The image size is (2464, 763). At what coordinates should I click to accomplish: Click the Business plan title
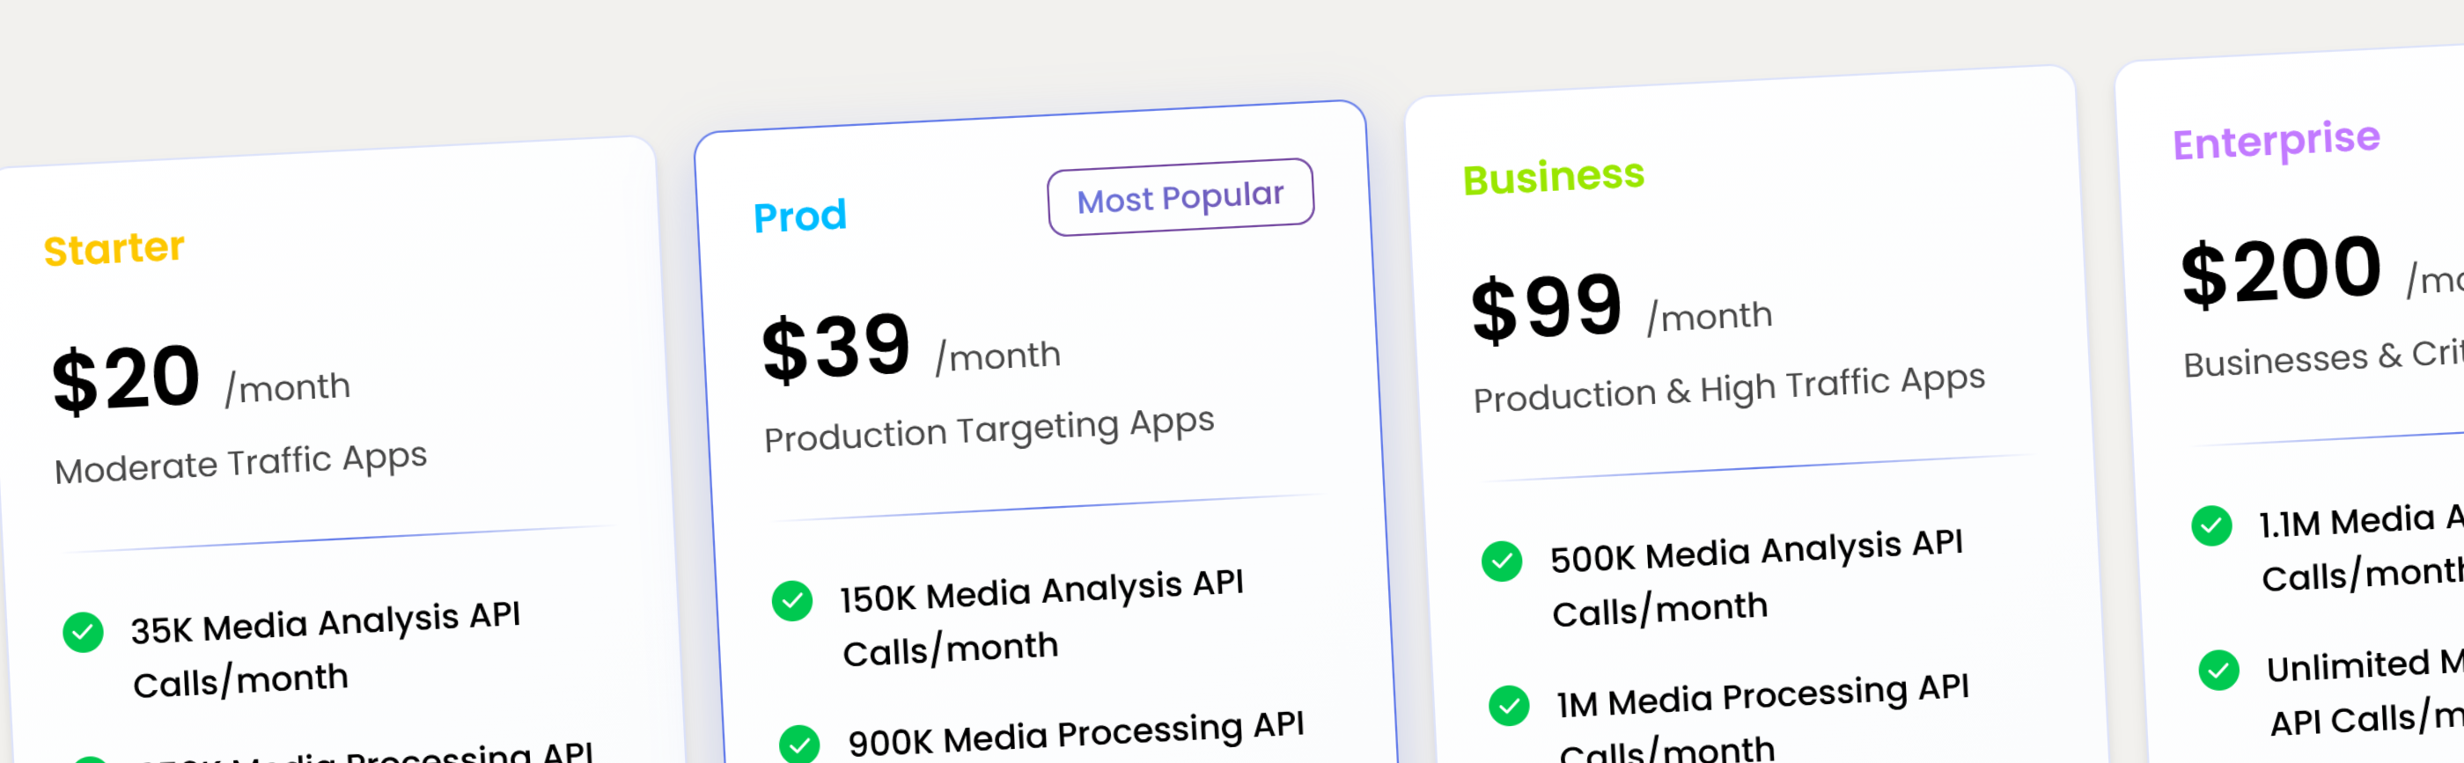pos(1555,174)
